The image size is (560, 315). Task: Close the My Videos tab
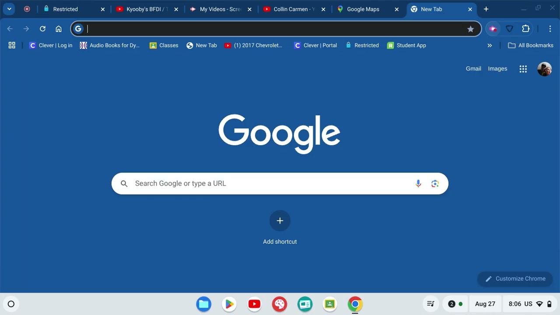250,9
